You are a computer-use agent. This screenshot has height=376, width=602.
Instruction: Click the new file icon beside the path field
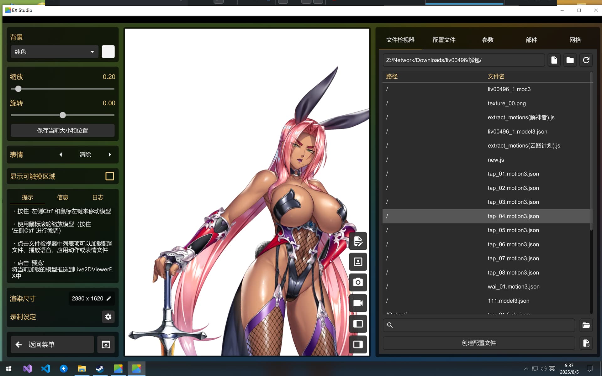pos(554,60)
